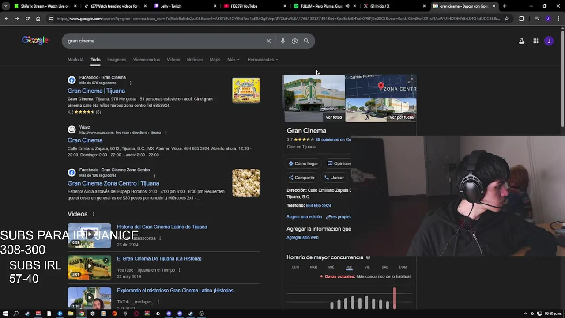
Task: Play the 3:01 El Gran Cinema video thumbnail
Action: (x=89, y=267)
